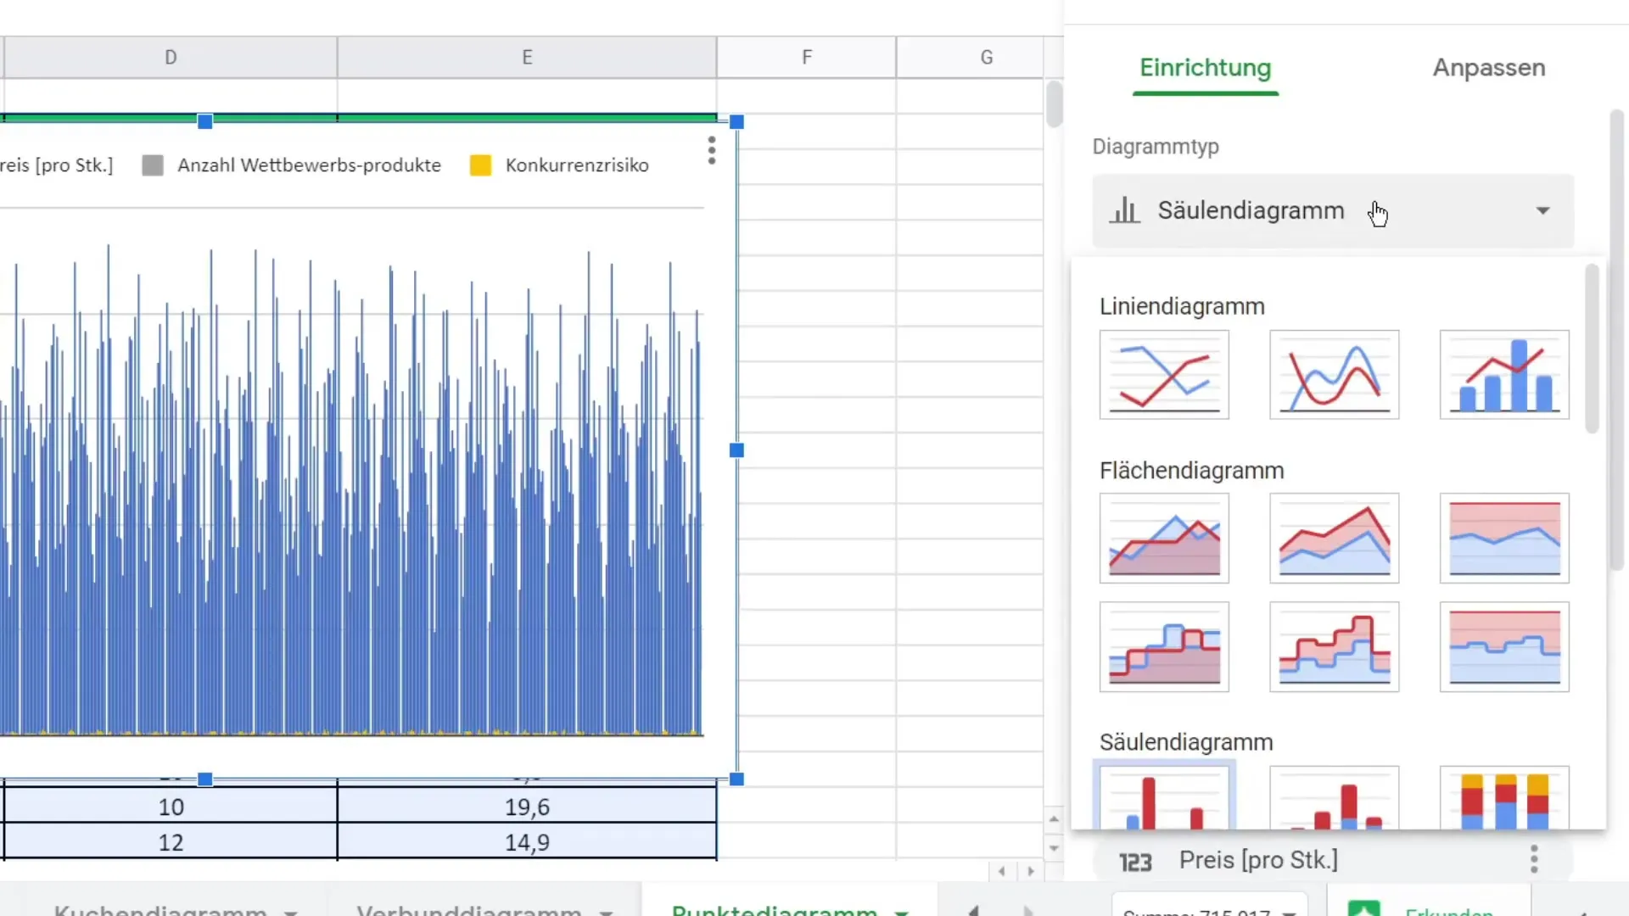Open the Diagrammtyp Säulendiagramm dropdown
This screenshot has width=1629, height=916.
pyautogui.click(x=1333, y=210)
